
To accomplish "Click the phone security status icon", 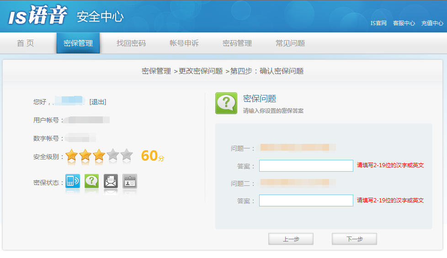I will (73, 181).
